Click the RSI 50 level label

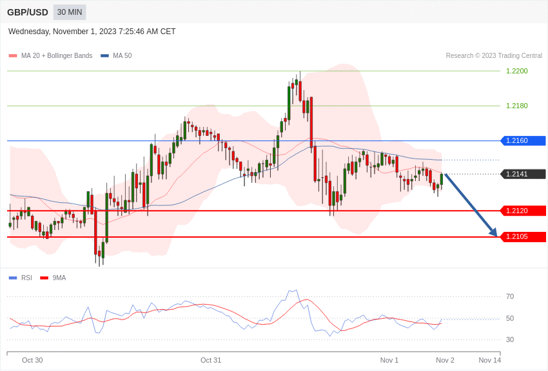pos(510,318)
